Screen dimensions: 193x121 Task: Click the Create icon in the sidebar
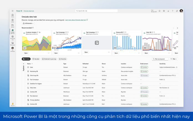[x=12, y=21]
